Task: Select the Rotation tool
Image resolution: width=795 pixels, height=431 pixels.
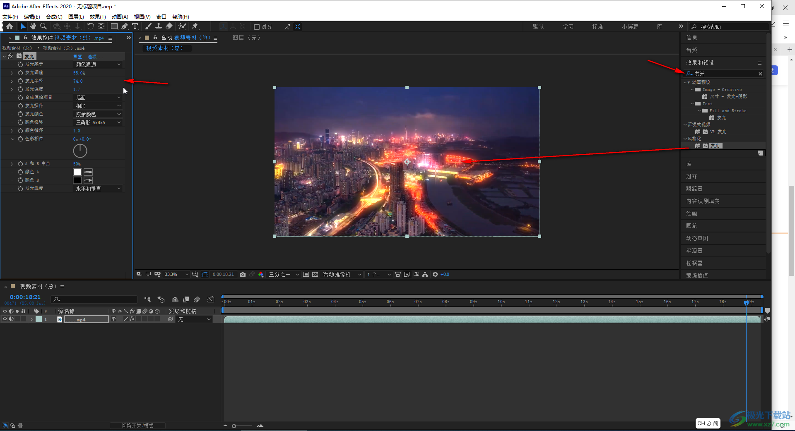Action: [x=90, y=26]
